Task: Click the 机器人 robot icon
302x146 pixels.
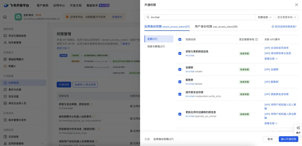Action: pyautogui.click(x=5, y=66)
